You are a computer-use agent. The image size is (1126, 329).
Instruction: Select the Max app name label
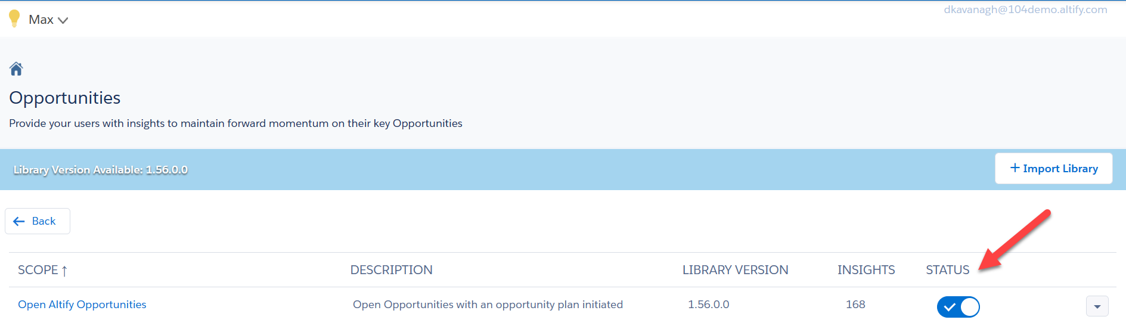41,20
